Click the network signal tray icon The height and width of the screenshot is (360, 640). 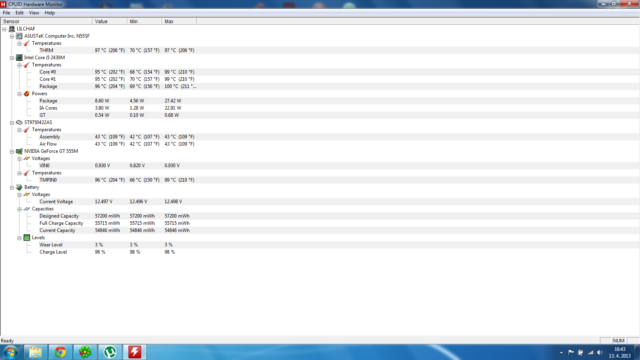[x=590, y=352]
